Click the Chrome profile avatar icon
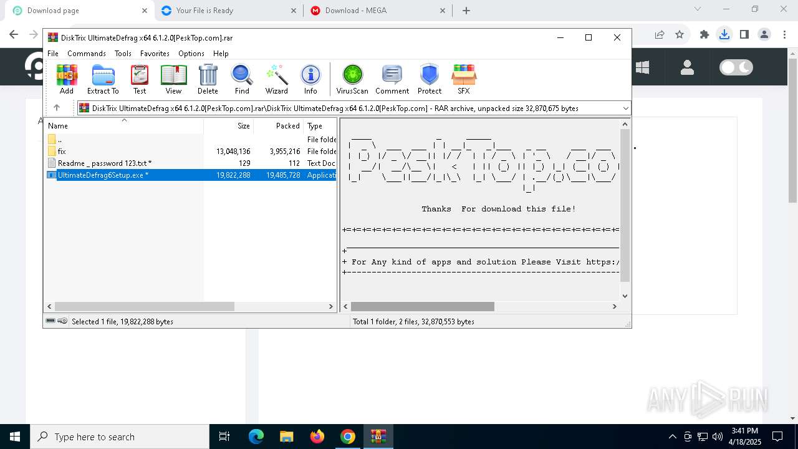 764,35
